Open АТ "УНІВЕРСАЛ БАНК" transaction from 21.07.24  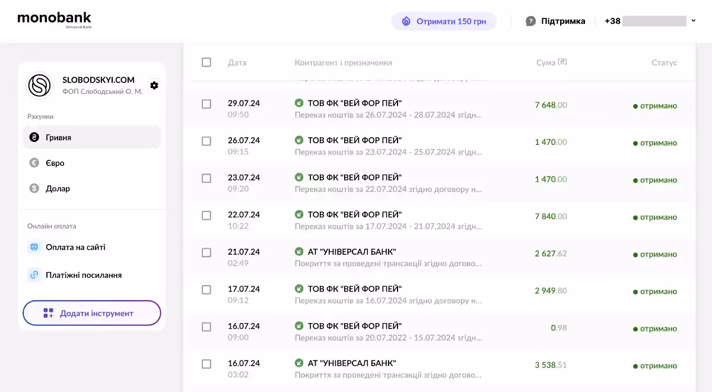point(352,252)
